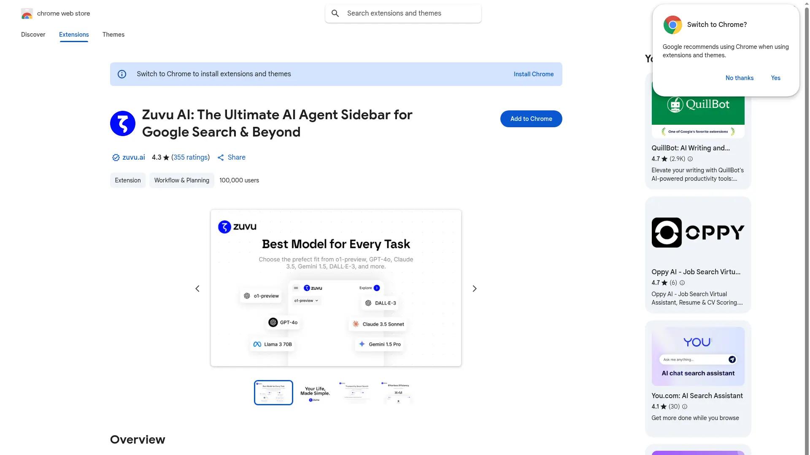This screenshot has height=455, width=810.
Task: Click the info icon beside You.com's rating
Action: pyautogui.click(x=685, y=407)
